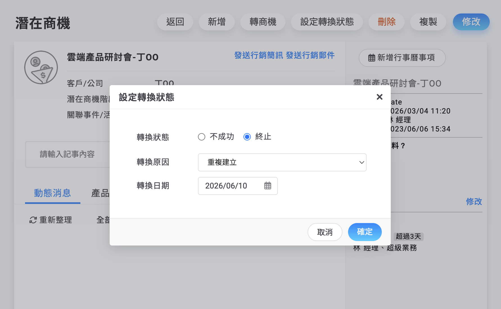This screenshot has height=309, width=501.
Task: Open the 發送行銷郵件 link
Action: coord(310,55)
